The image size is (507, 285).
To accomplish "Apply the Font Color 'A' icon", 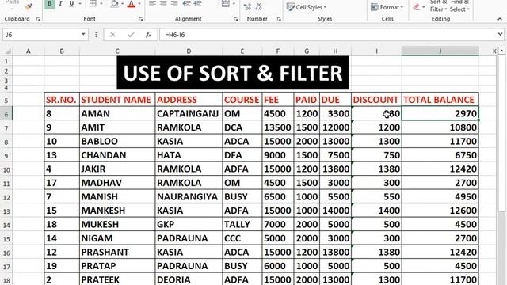I will (131, 4).
